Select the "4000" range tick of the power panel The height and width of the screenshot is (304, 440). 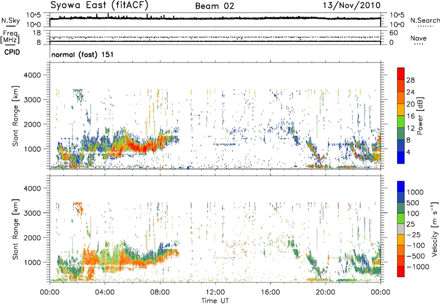[32, 75]
